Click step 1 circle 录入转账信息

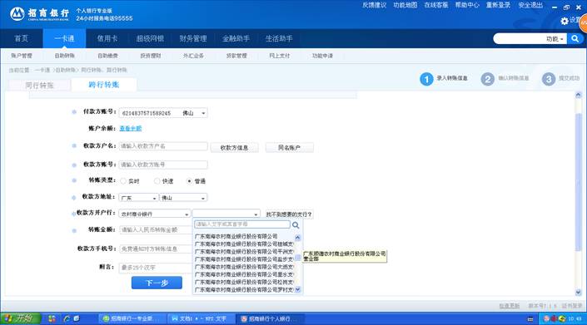tap(426, 79)
